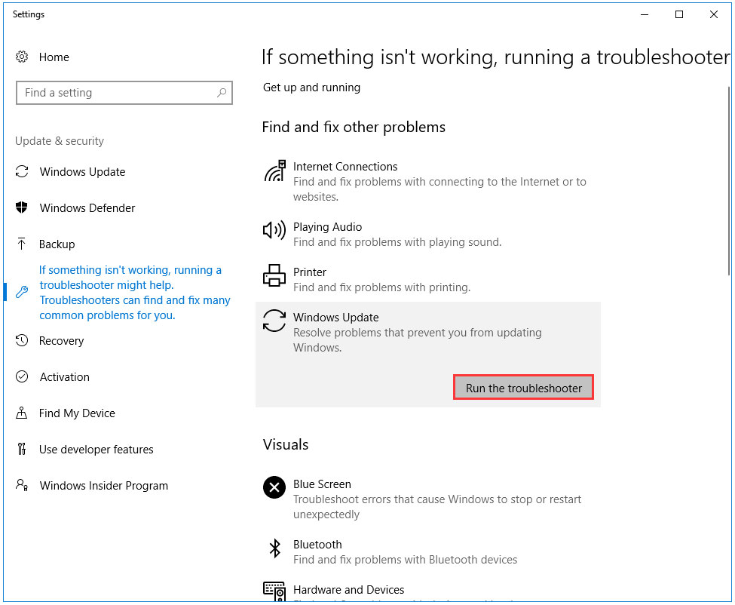The height and width of the screenshot is (605, 735).
Task: Open Windows Insider Program page
Action: (x=103, y=485)
